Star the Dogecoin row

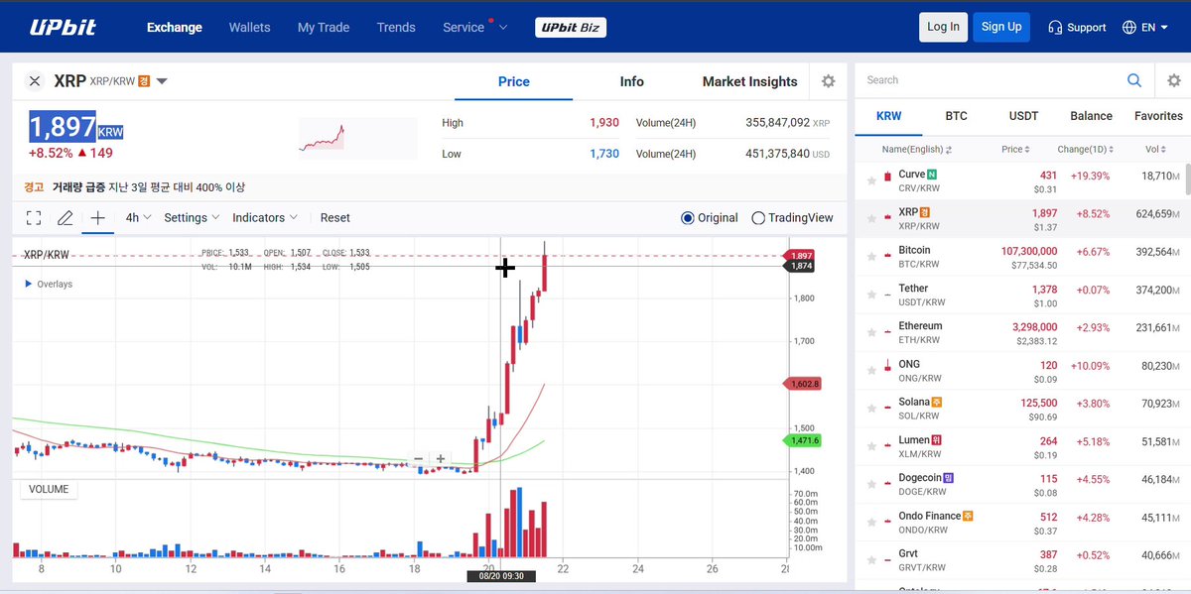click(871, 484)
